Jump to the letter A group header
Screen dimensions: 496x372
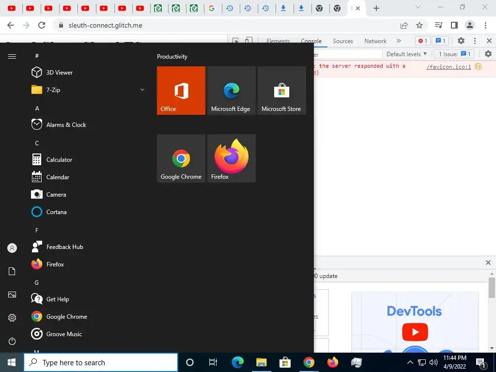[37, 108]
